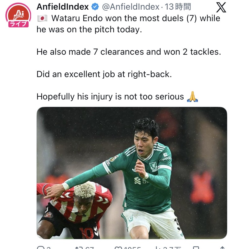The width and height of the screenshot is (233, 249).
Task: Click the praying hands emoji
Action: tap(192, 96)
